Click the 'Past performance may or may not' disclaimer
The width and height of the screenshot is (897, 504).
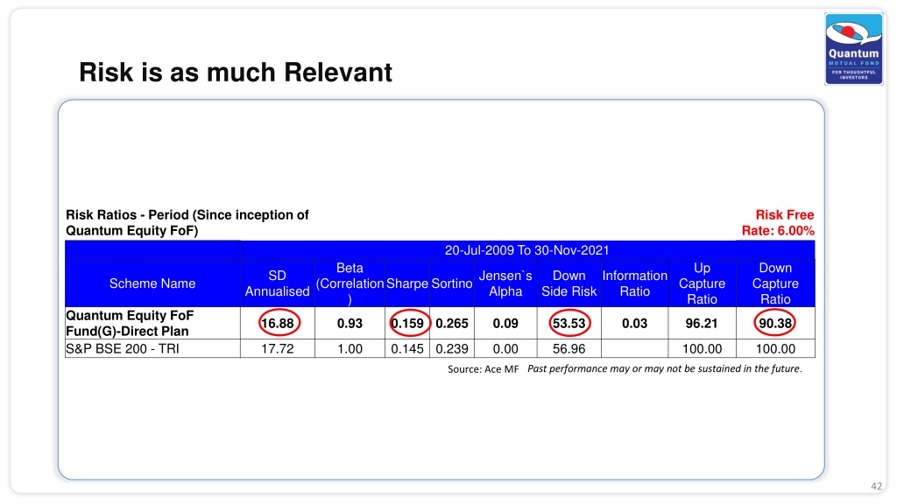(665, 368)
